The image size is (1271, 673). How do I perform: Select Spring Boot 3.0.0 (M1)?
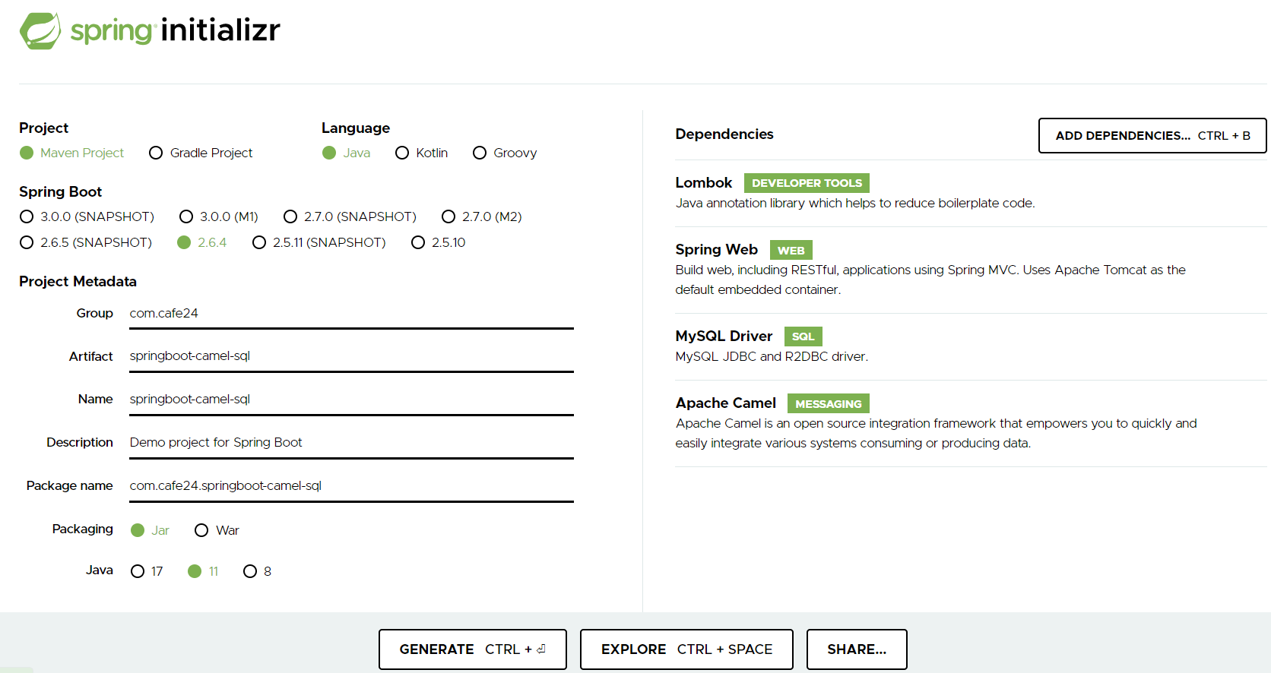point(218,216)
